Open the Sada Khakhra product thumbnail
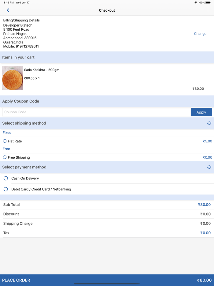This screenshot has height=286, width=214. [x=13, y=78]
